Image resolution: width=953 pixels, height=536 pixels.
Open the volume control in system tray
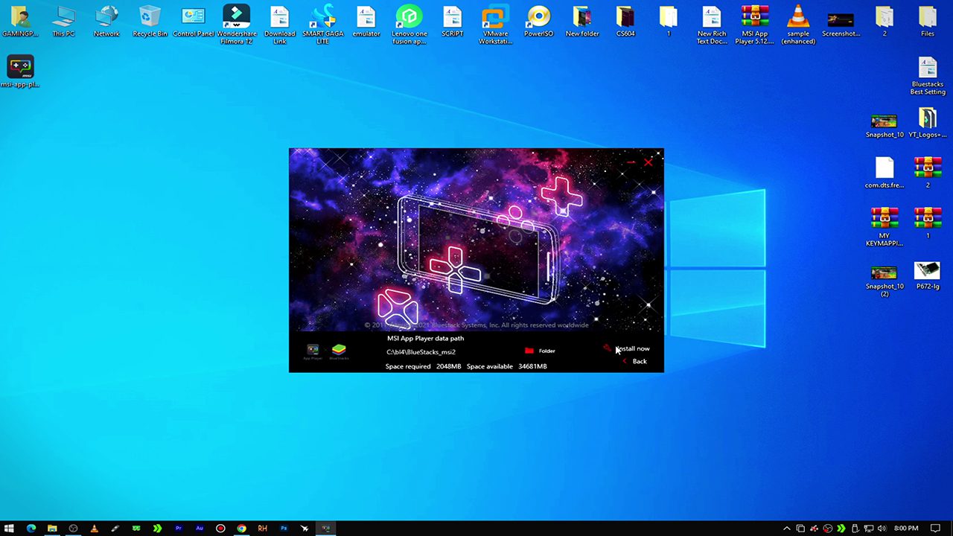click(882, 529)
